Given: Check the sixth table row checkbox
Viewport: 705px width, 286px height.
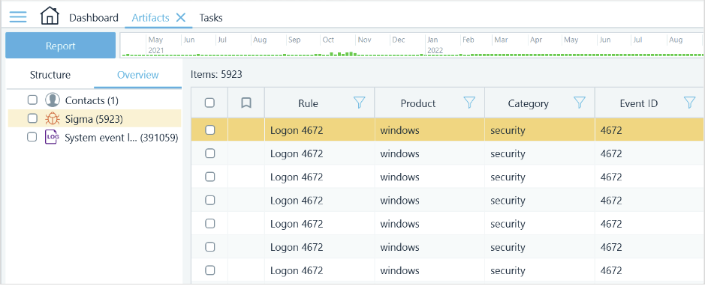Looking at the screenshot, I should coord(210,246).
